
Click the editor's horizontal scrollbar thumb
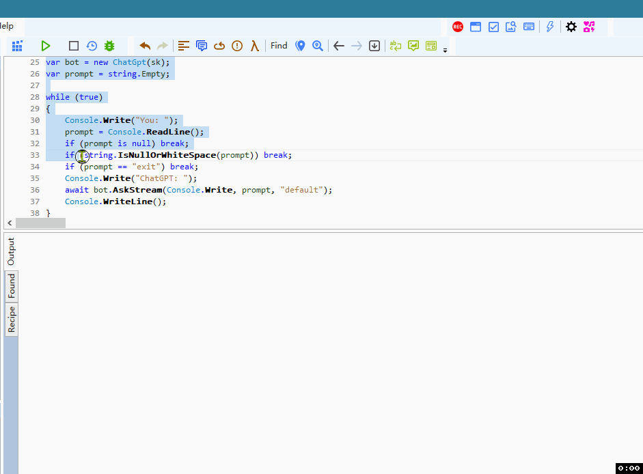[40, 223]
